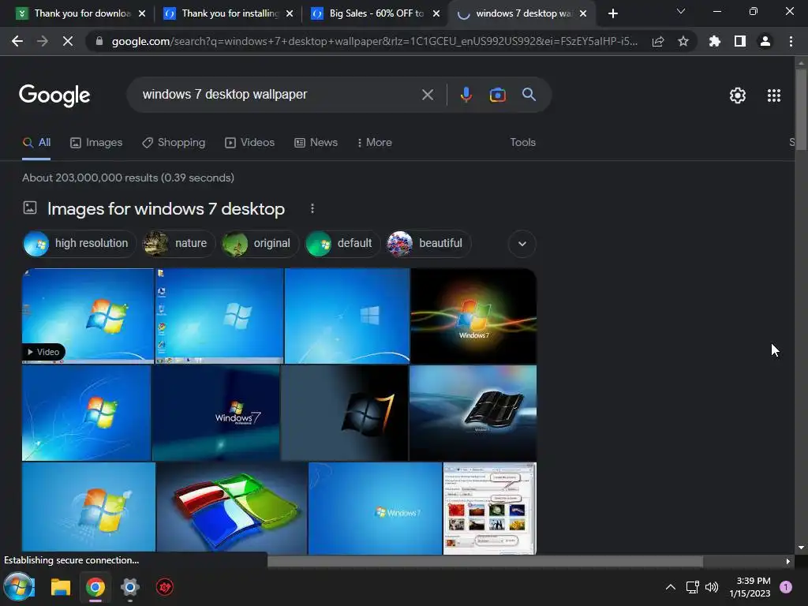
Task: Open Chrome's three-dot menu
Action: pos(791,41)
